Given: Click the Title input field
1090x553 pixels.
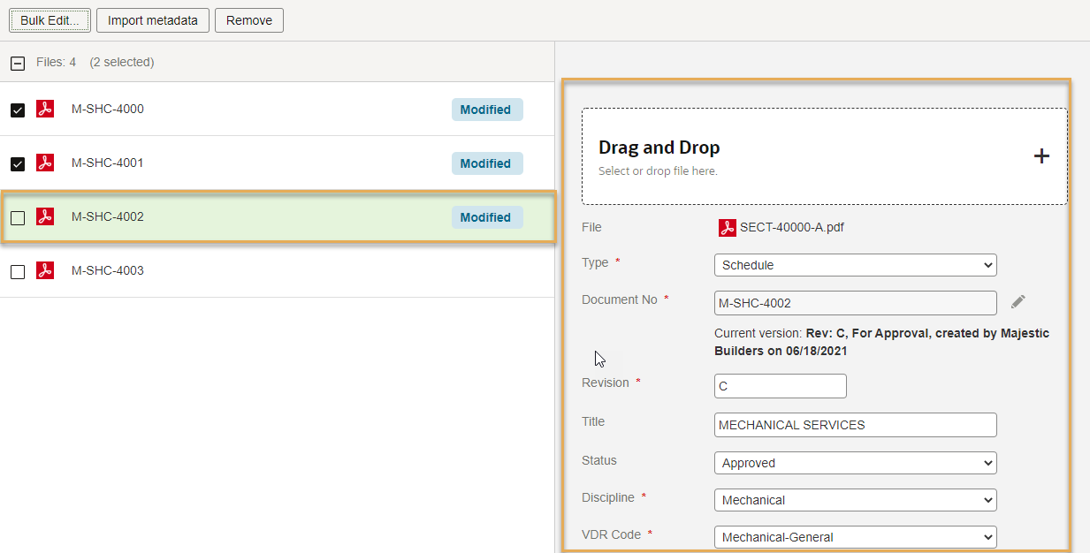Looking at the screenshot, I should [x=854, y=425].
